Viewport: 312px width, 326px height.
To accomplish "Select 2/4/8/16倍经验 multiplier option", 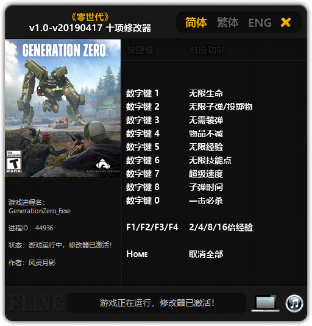I will (x=221, y=227).
